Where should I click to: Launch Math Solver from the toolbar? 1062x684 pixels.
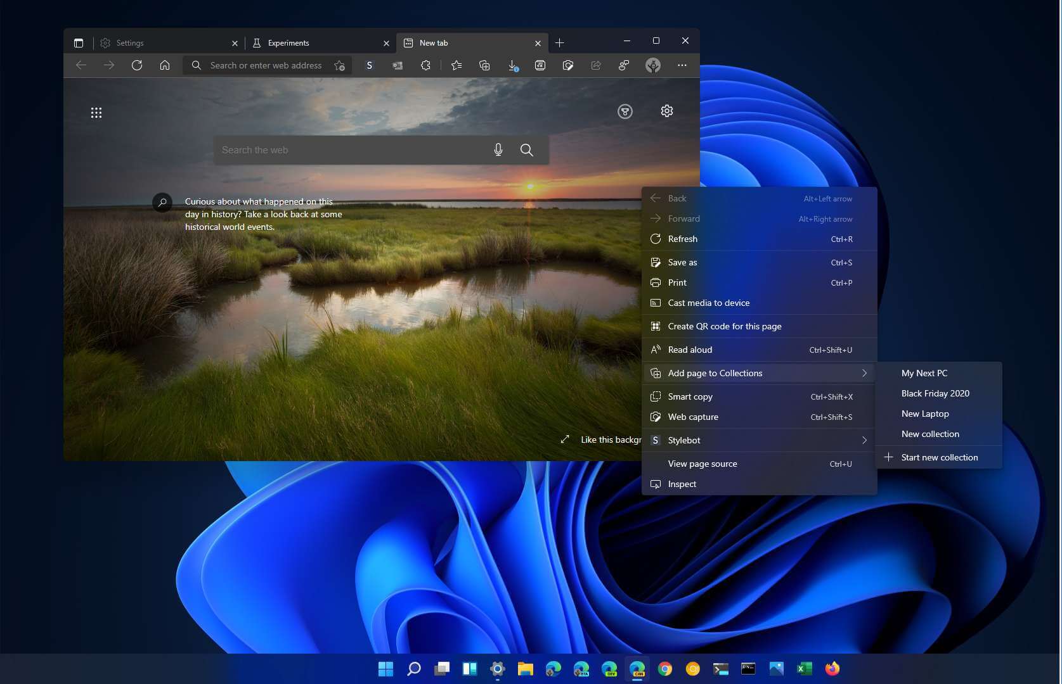(x=540, y=65)
